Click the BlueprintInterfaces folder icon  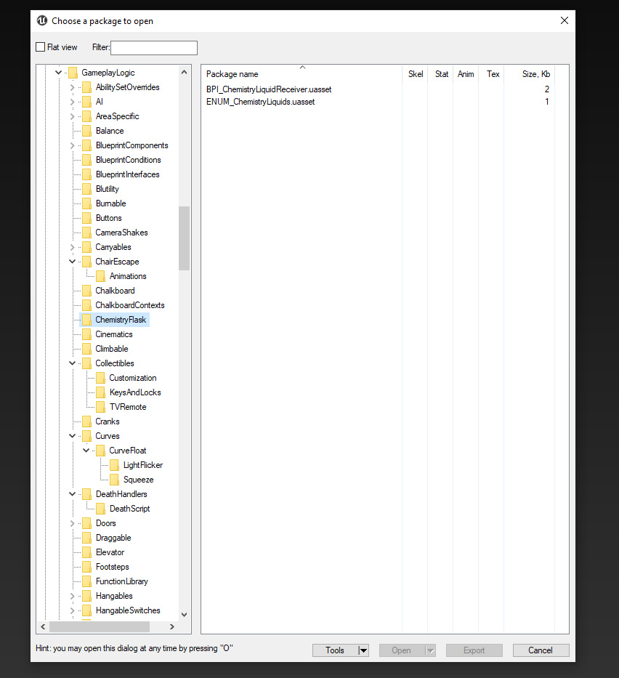[x=87, y=174]
